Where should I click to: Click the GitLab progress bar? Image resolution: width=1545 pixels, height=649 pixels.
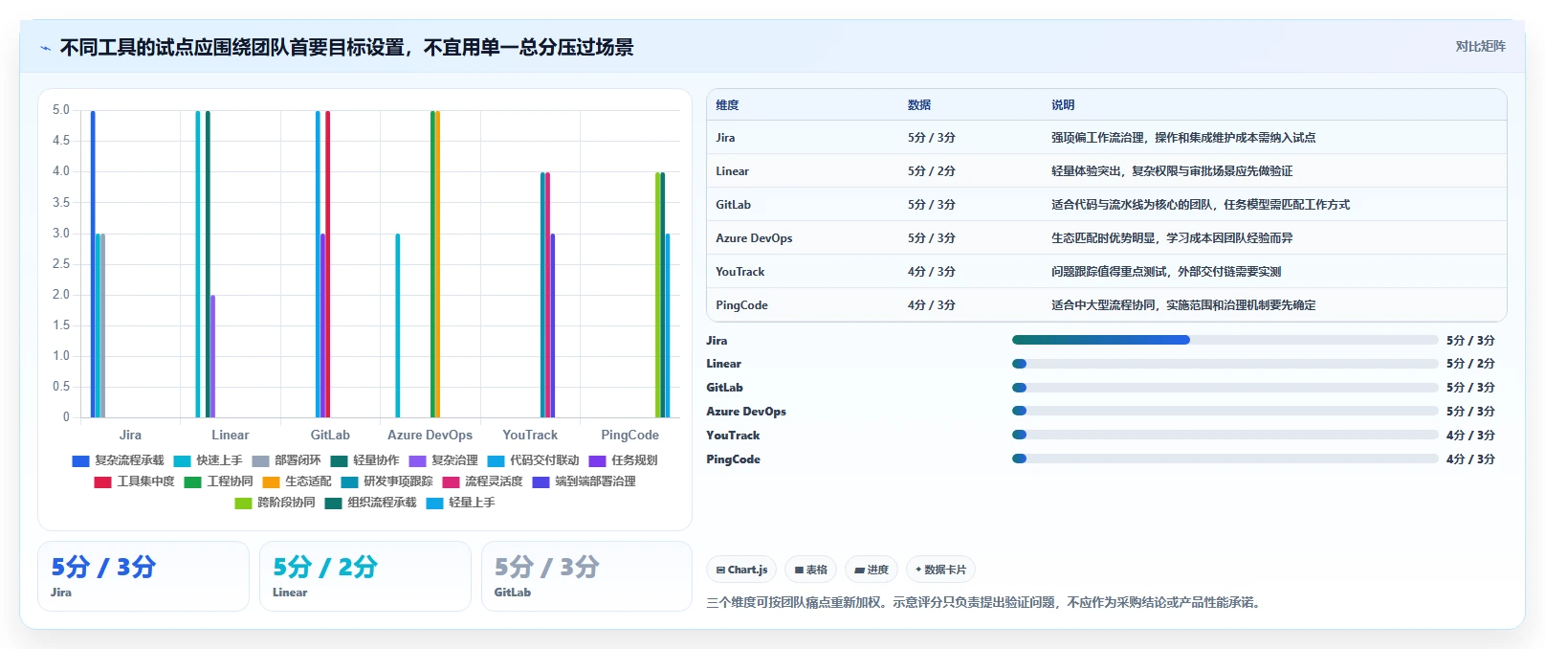1225,388
